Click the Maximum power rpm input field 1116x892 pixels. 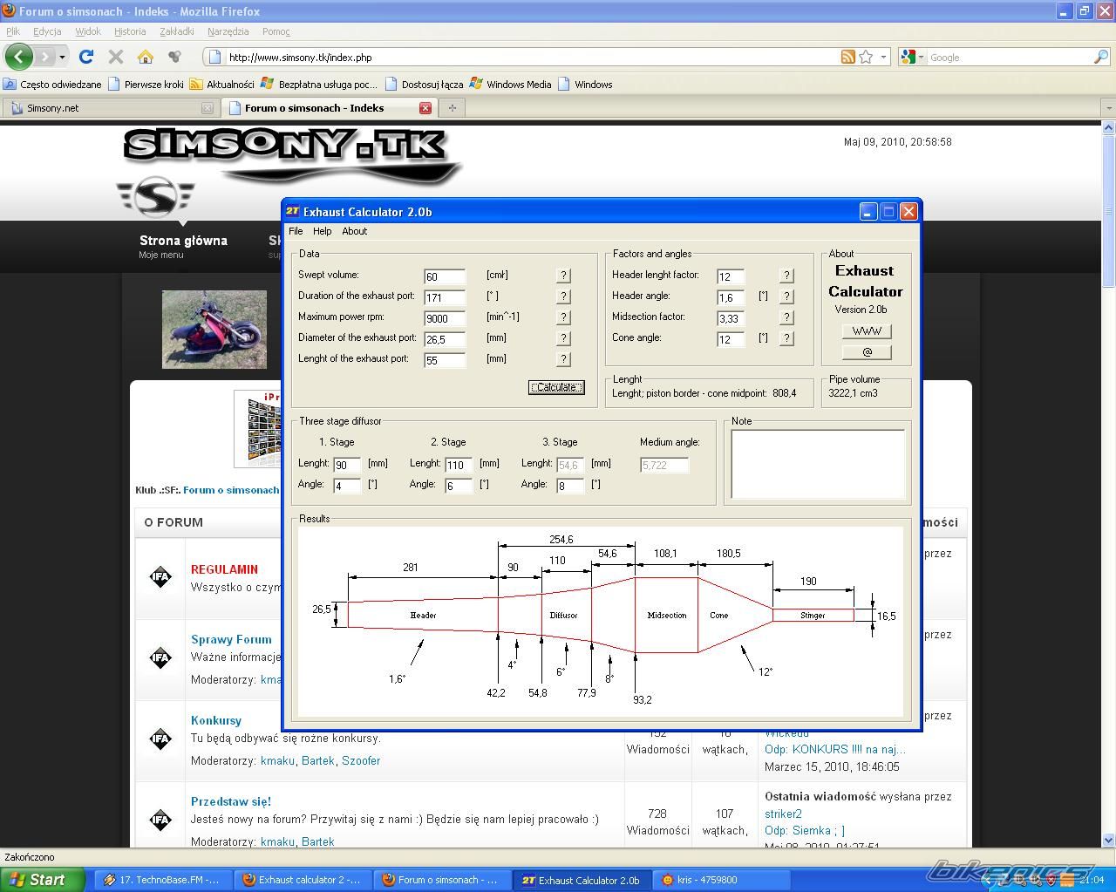coord(445,318)
